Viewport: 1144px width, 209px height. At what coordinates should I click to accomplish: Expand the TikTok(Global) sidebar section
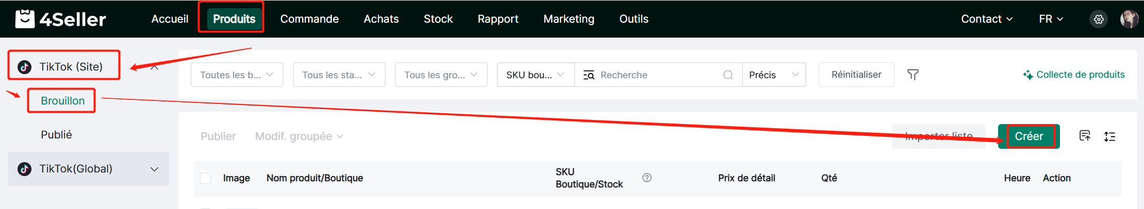point(154,169)
